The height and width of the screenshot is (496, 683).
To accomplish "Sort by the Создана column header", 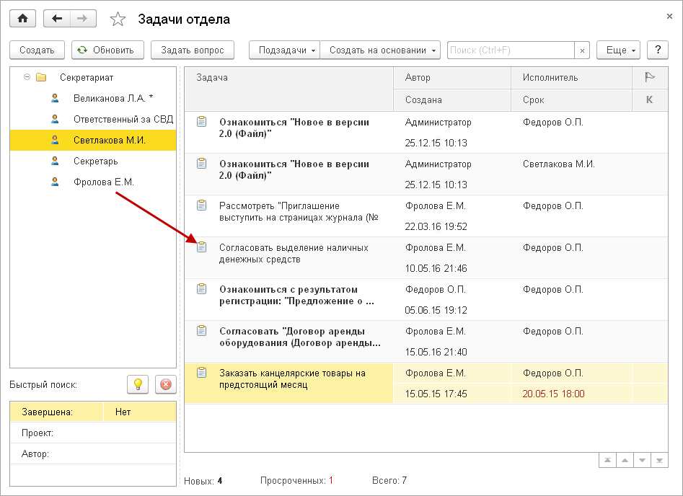I will click(x=451, y=100).
